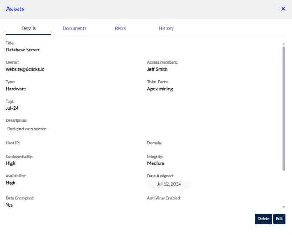Click the owner email website@6clicks.io
Viewport: 292px width, 235px height.
tap(25, 69)
